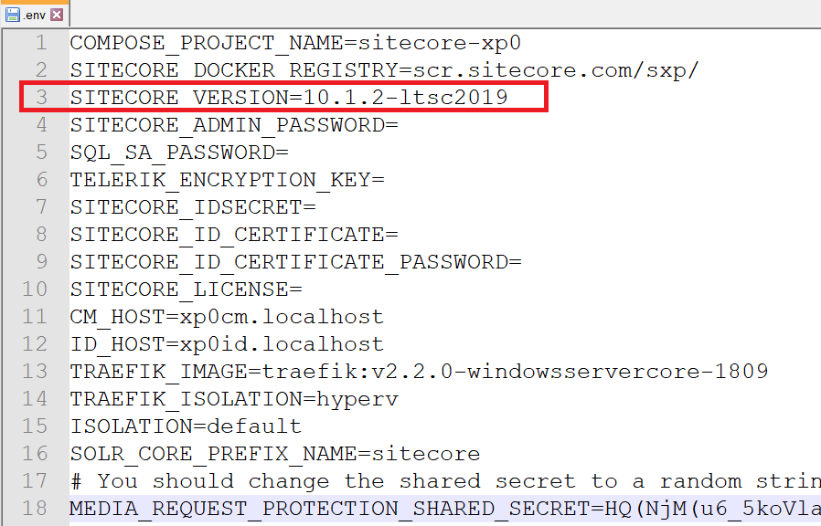The height and width of the screenshot is (526, 821).
Task: Click the TELERIK_ENCRYPTION_KEY= line
Action: tap(227, 180)
